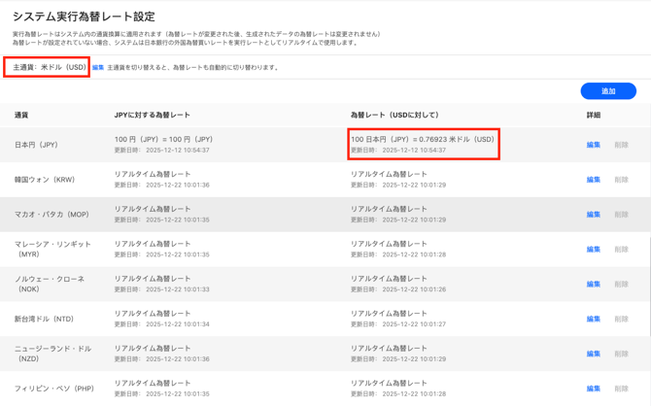Viewport: 651px width, 406px height.
Task: Click 削除 in the 日本円 (JPY) row
Action: tap(621, 145)
